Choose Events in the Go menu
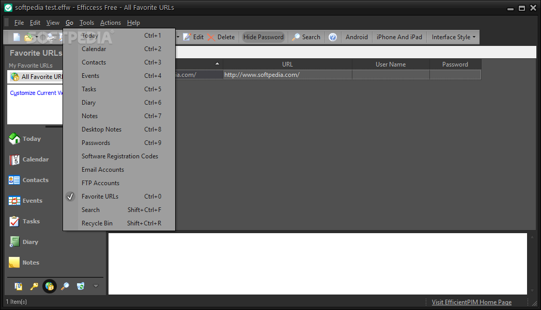 tap(119, 76)
